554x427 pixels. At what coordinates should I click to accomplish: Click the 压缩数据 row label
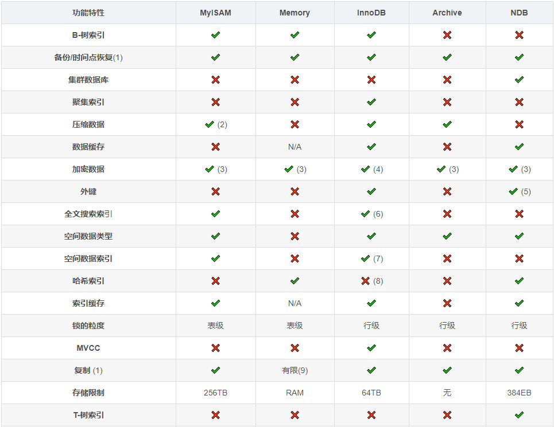click(x=88, y=124)
